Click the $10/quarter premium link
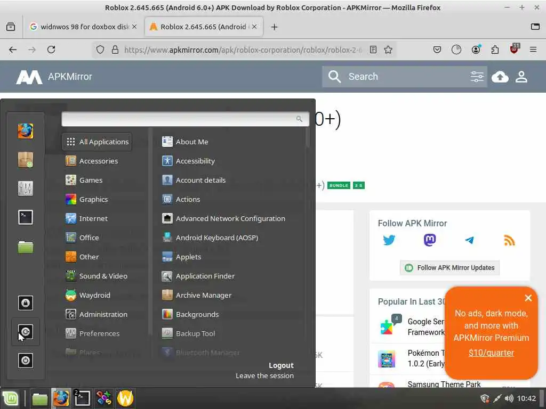 coord(491,353)
